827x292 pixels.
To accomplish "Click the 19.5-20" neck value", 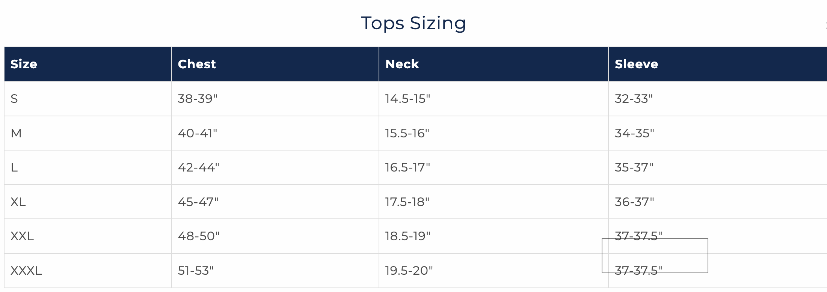I will (409, 271).
